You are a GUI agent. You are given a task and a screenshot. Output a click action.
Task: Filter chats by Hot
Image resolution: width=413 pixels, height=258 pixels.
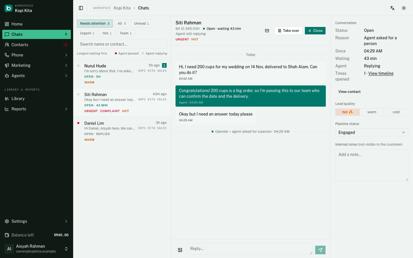(107, 33)
